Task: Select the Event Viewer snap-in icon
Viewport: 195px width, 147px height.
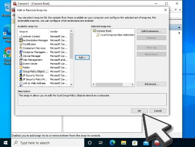Action: [x=21, y=64]
